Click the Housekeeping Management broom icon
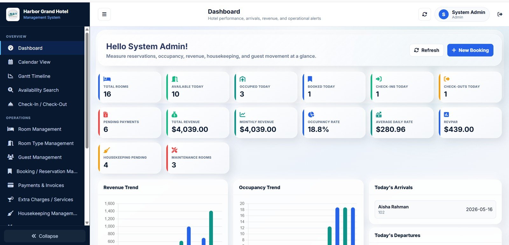 tap(10, 213)
